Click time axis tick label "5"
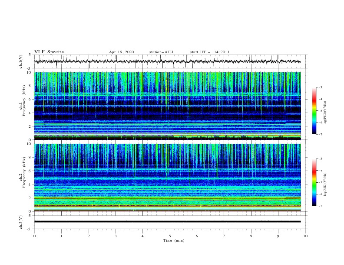This screenshot has height=265, width=344. [170, 236]
